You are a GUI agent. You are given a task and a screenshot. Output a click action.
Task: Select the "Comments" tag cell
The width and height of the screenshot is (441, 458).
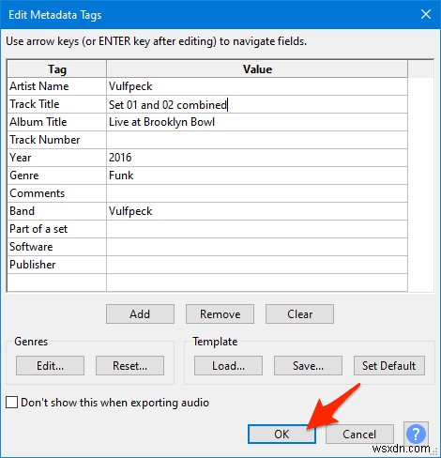[56, 193]
